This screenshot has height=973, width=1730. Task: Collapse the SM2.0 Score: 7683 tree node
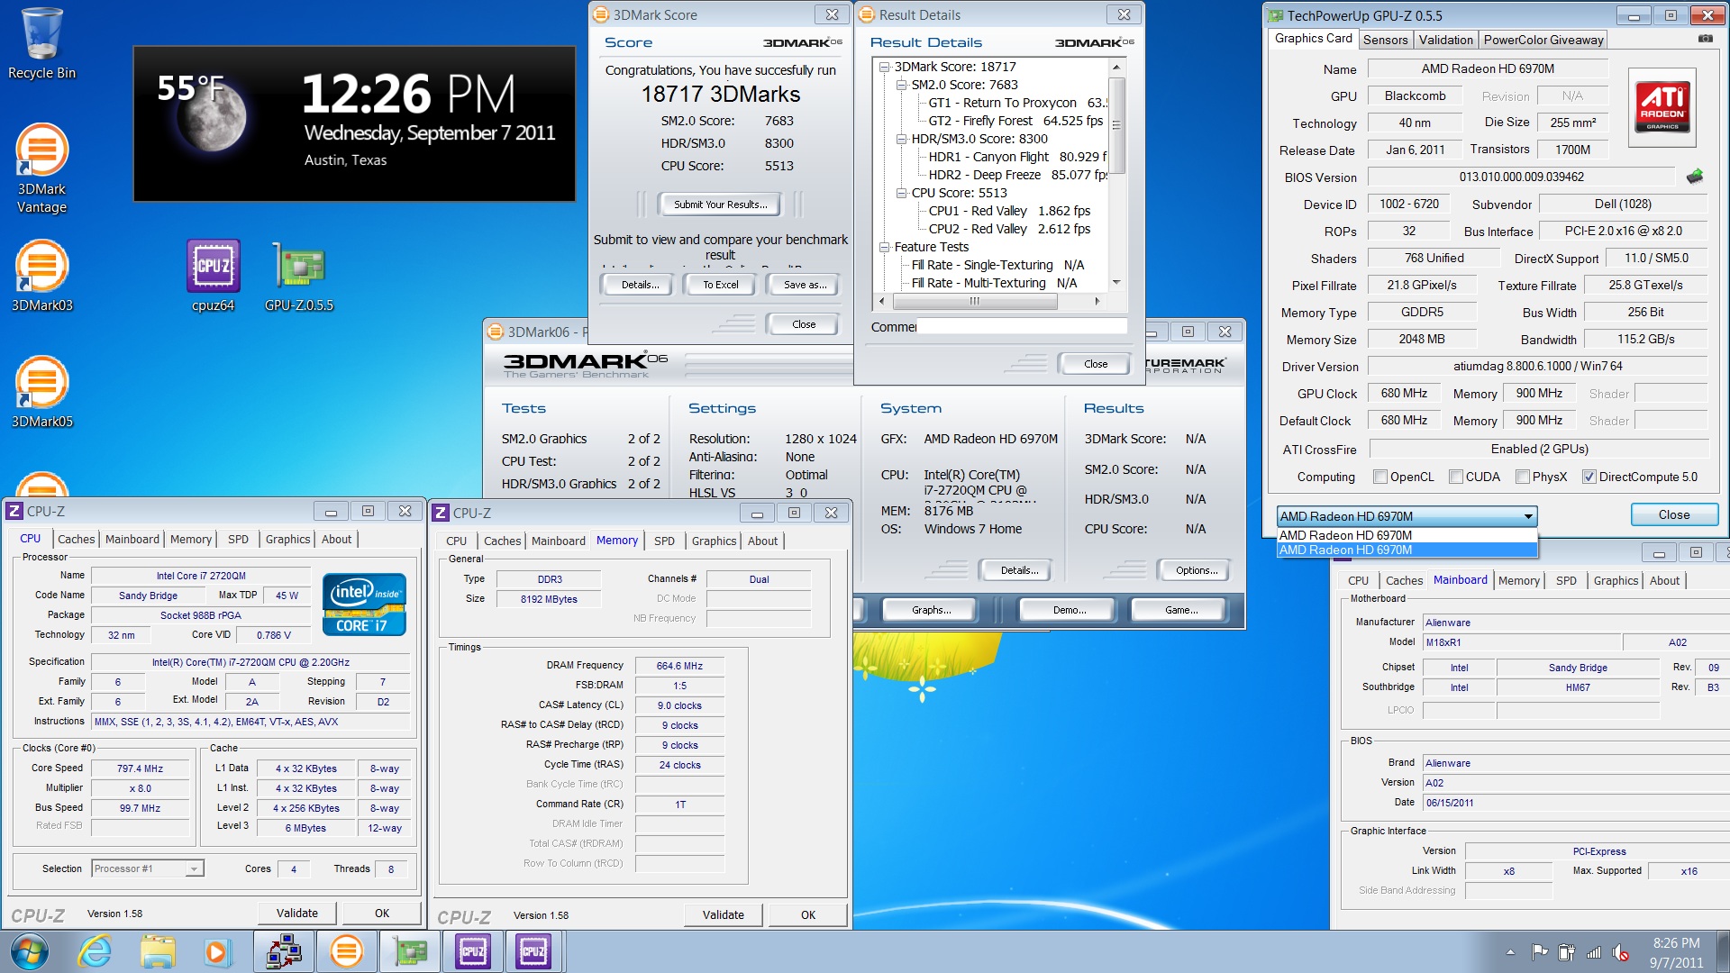902,85
